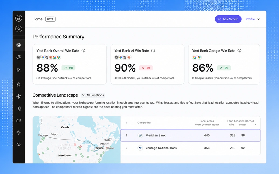Click ChatGPT icon in AI Win Rate card

(117, 57)
